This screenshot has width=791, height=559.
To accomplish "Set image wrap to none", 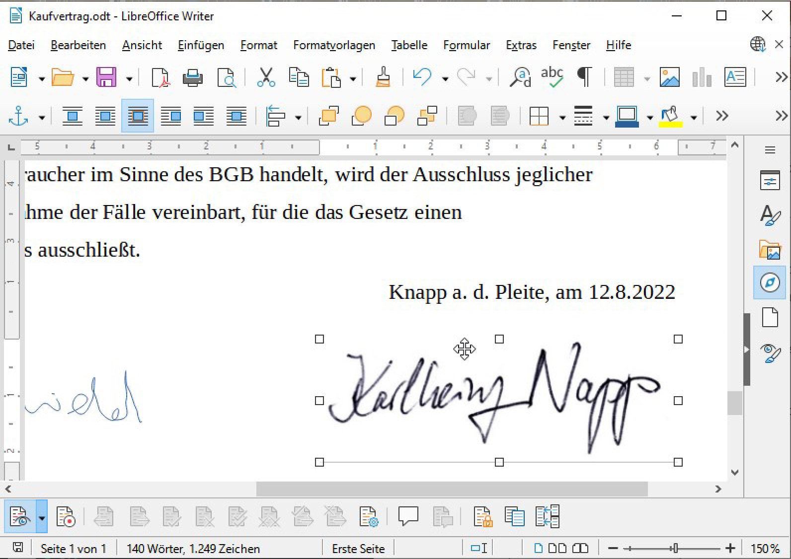I will click(73, 116).
